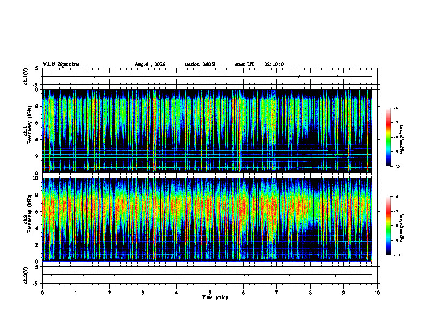
Task: Click the time axis tick label "2"
Action: pyautogui.click(x=109, y=293)
